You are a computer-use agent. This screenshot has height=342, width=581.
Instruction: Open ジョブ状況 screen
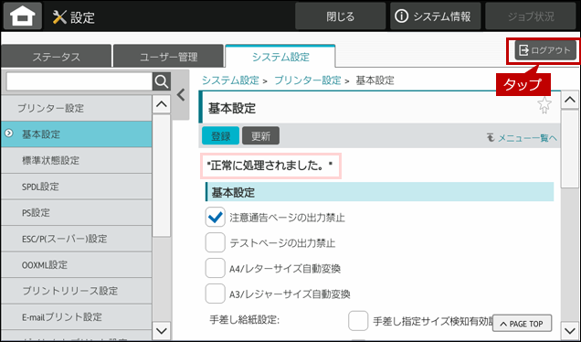point(531,16)
